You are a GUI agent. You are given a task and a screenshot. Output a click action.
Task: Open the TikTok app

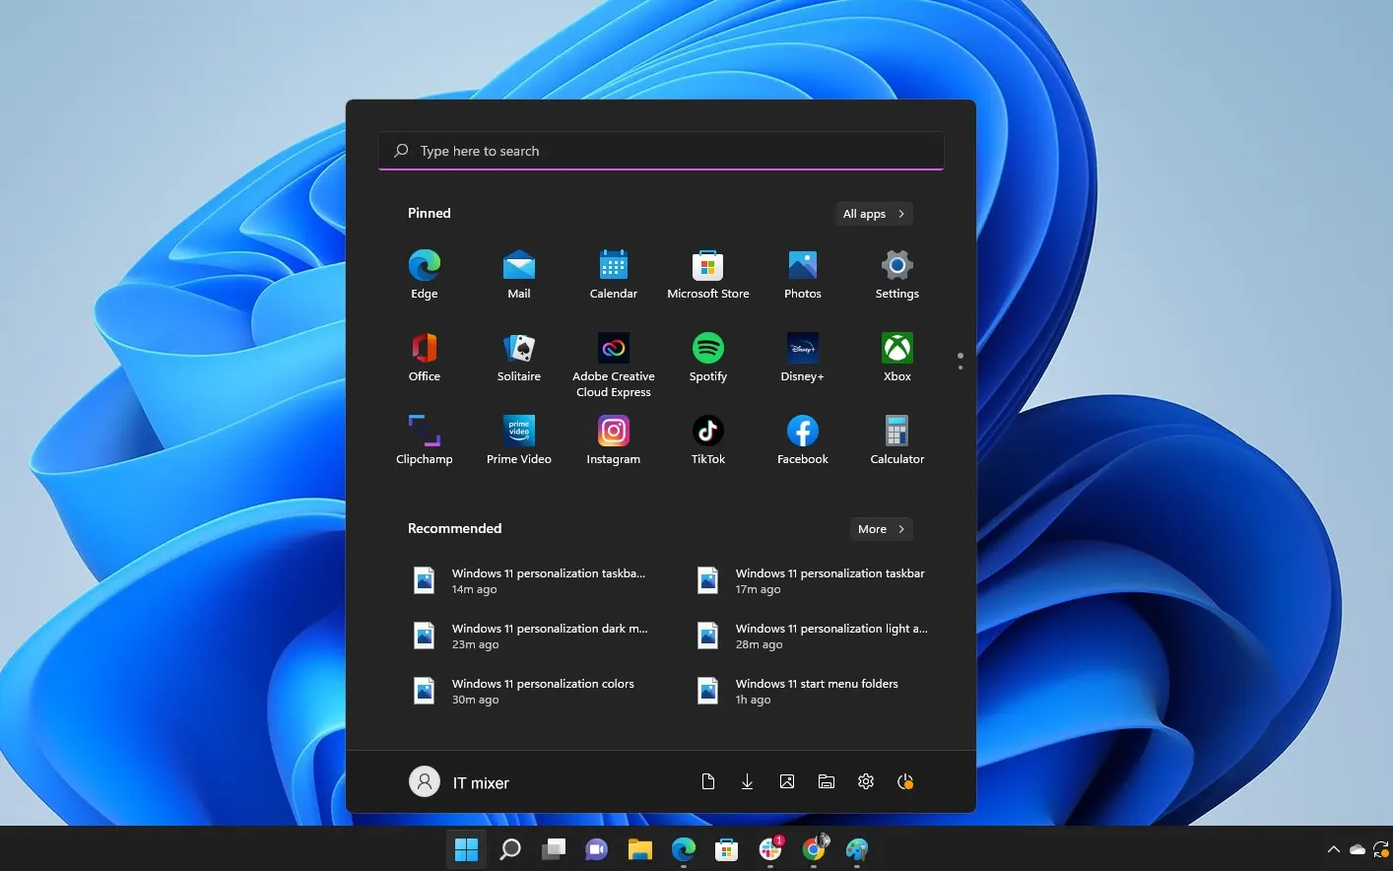coord(707,440)
